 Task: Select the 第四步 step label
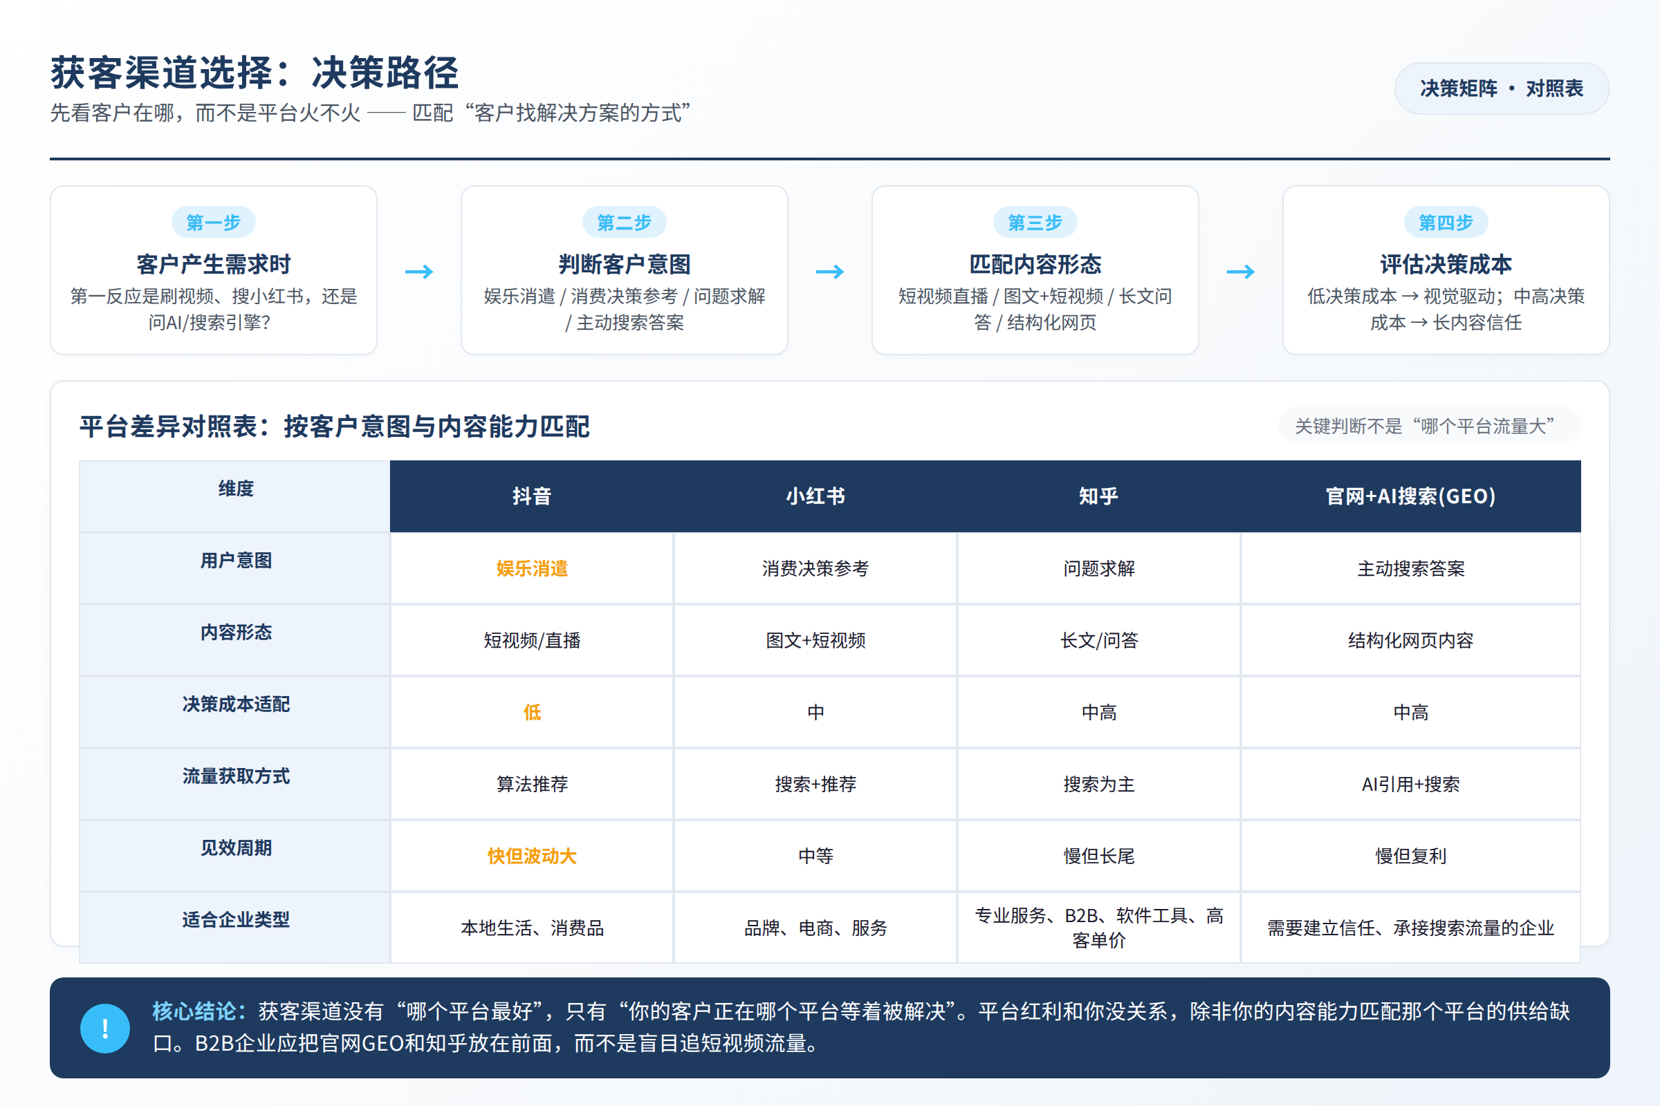coord(1446,223)
